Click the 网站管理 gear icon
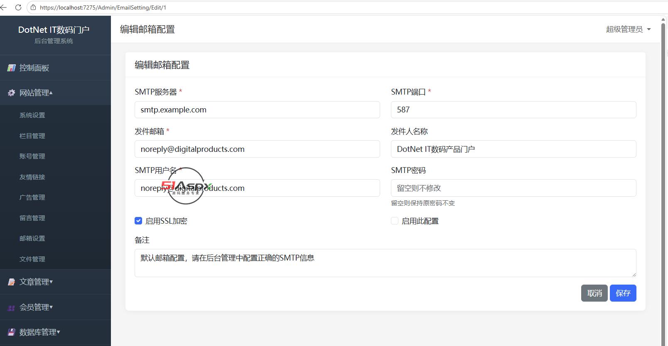This screenshot has width=668, height=346. point(12,93)
